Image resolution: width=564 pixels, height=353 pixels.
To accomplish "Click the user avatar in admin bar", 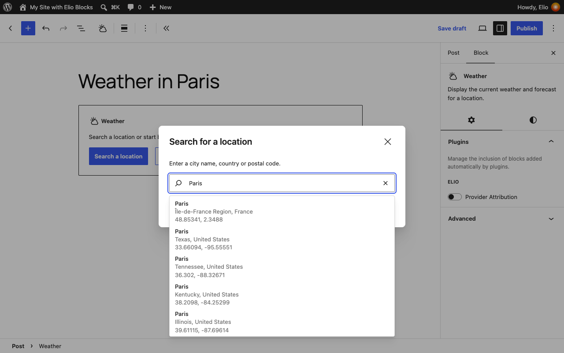I will (555, 7).
